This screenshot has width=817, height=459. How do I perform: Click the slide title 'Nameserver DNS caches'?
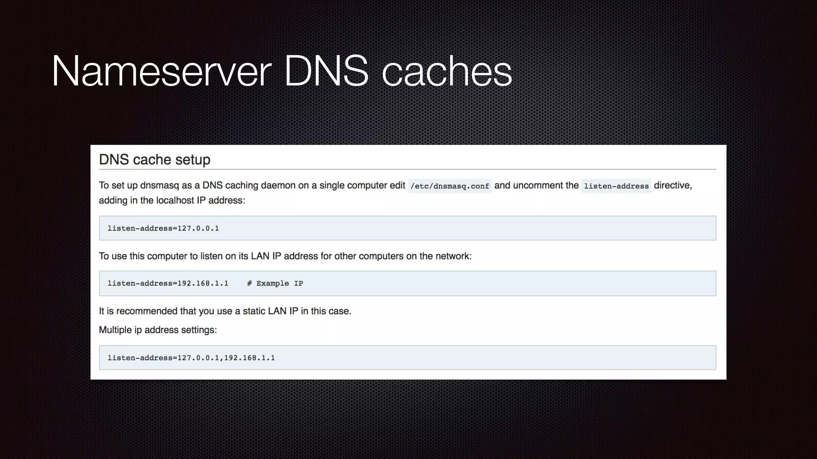[282, 71]
